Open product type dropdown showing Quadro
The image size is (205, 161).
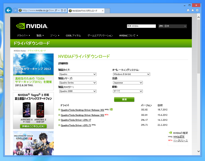click(x=78, y=74)
